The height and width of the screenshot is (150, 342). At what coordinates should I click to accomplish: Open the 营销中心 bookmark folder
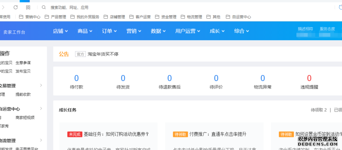pos(30,17)
